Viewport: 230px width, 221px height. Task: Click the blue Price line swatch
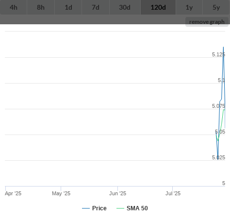[x=86, y=208]
